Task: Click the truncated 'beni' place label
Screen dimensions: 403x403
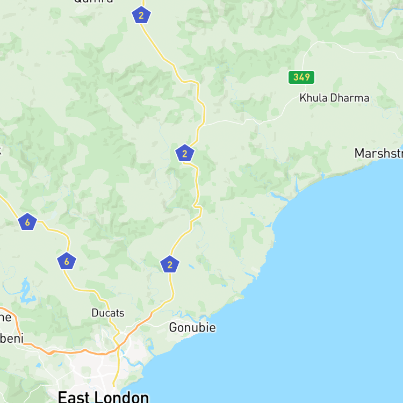Action: (x=12, y=338)
